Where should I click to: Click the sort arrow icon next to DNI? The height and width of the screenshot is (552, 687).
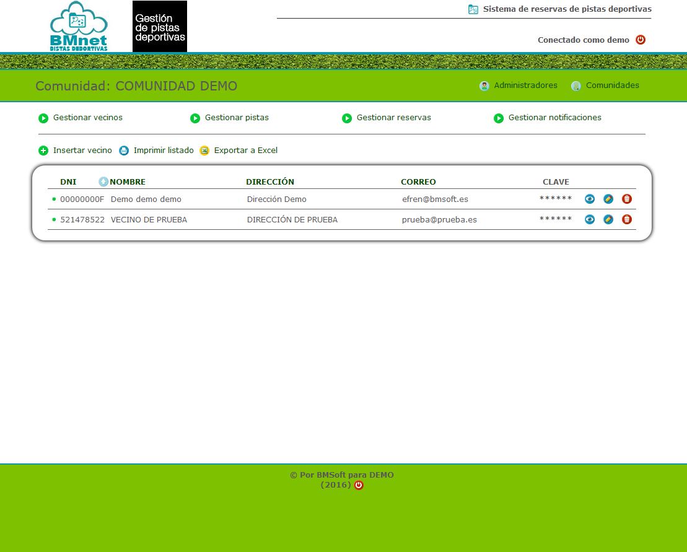point(103,182)
